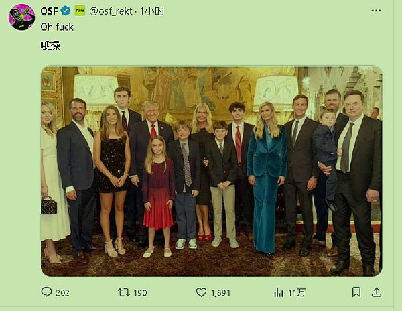Click the "Oh fuck" tweet text
This screenshot has width=402, height=311.
[x=57, y=27]
